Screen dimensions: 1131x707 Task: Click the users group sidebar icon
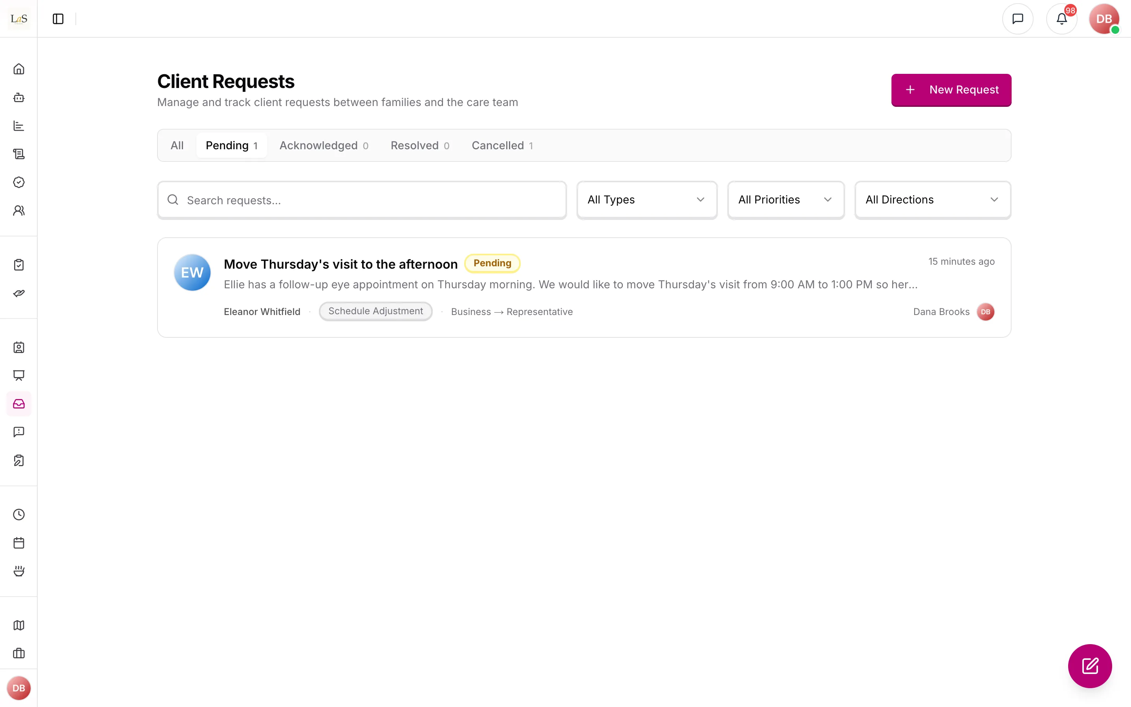(19, 211)
